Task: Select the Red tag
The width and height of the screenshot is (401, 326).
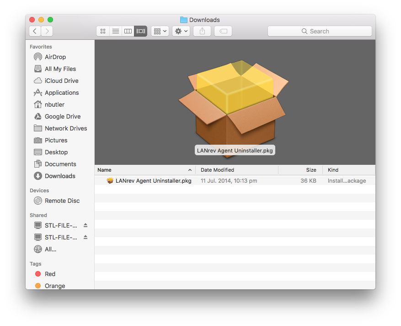Action: pos(50,274)
